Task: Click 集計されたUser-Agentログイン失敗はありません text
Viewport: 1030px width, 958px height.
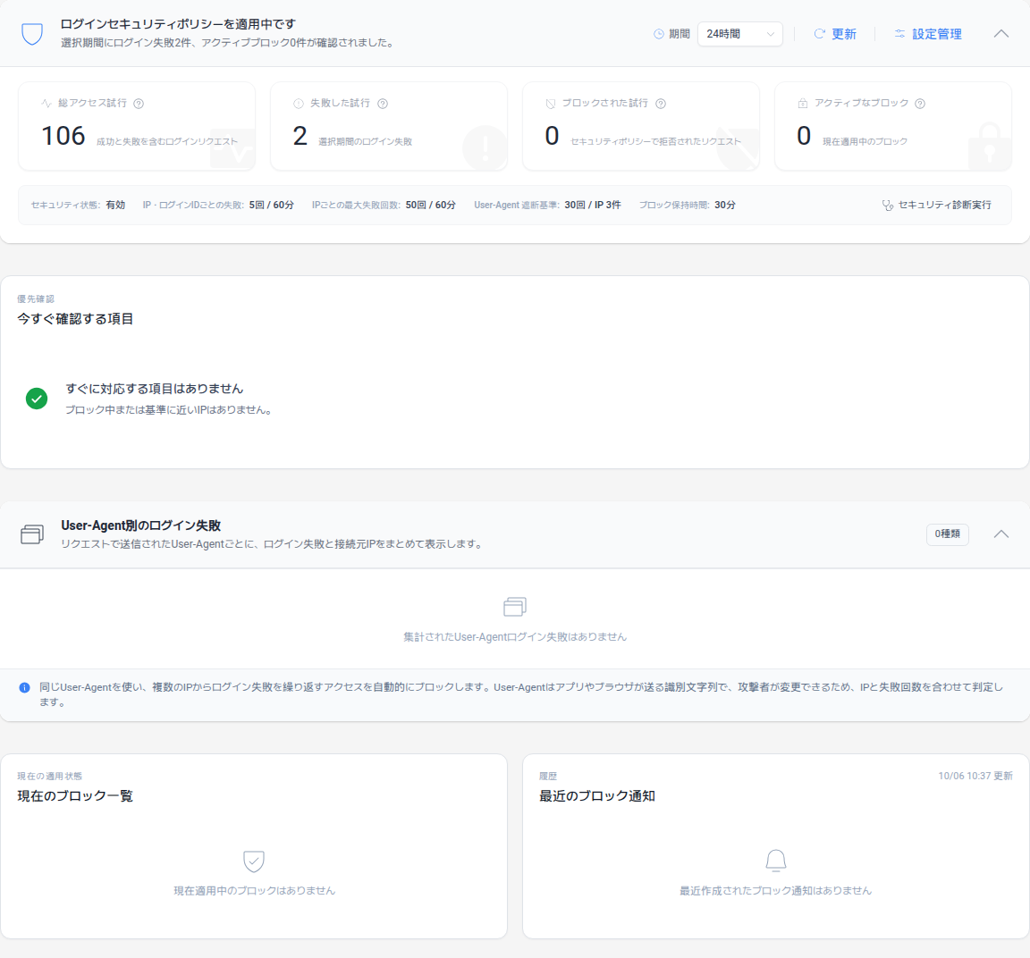Action: (x=515, y=637)
